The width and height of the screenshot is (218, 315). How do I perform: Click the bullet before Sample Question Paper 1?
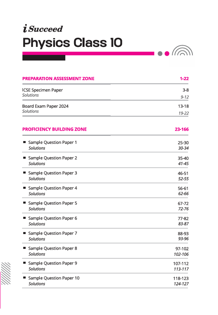(24, 142)
